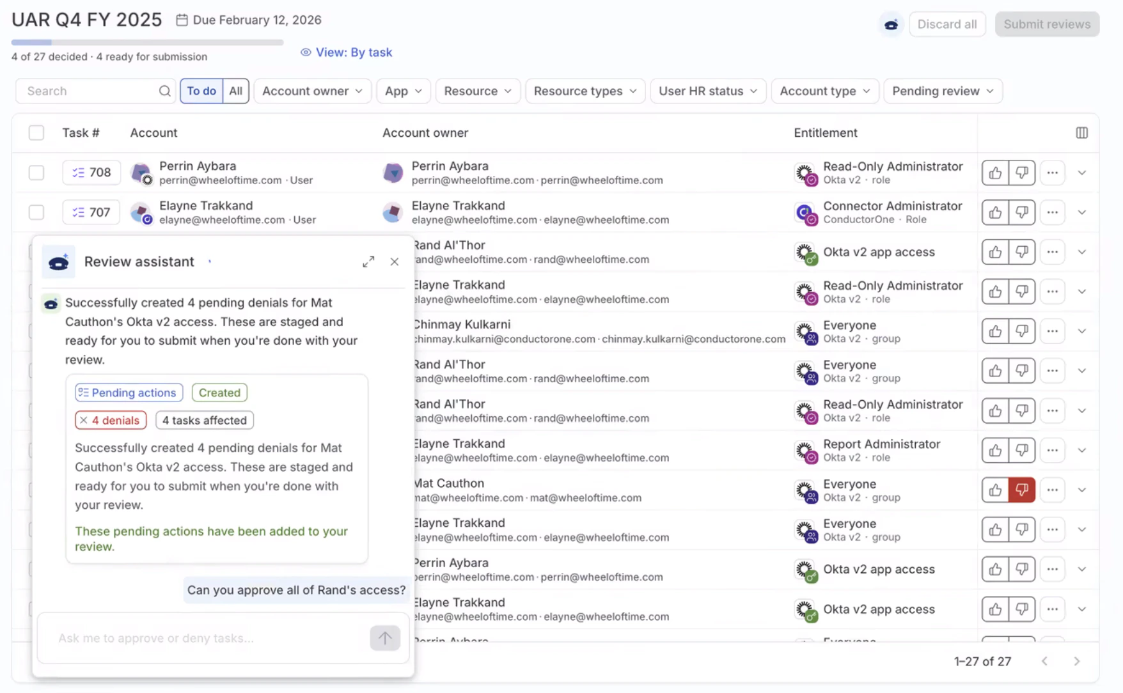Check the row checkbox for Perrin Aybara task 708
Viewport: 1123px width, 693px height.
point(36,172)
